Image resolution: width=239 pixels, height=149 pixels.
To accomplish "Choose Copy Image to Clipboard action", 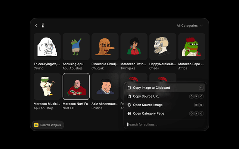I will coord(165,88).
